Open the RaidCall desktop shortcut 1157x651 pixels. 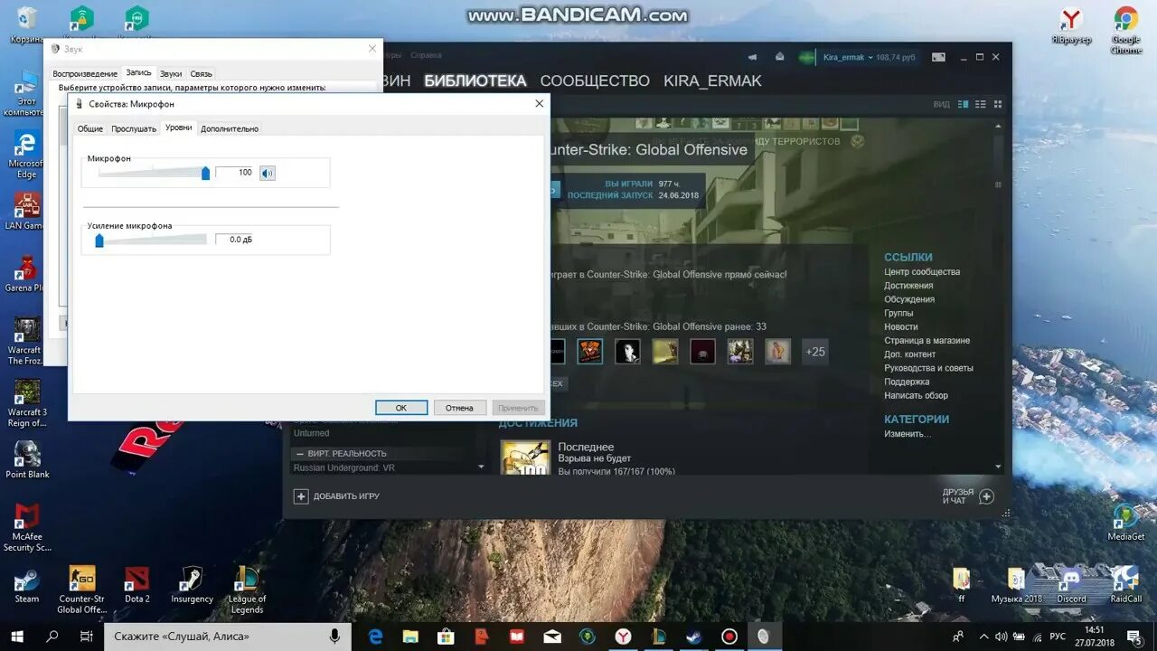click(1125, 584)
